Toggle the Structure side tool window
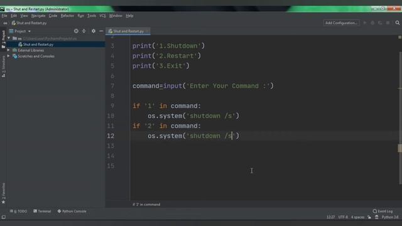The image size is (402, 226). click(x=3, y=67)
